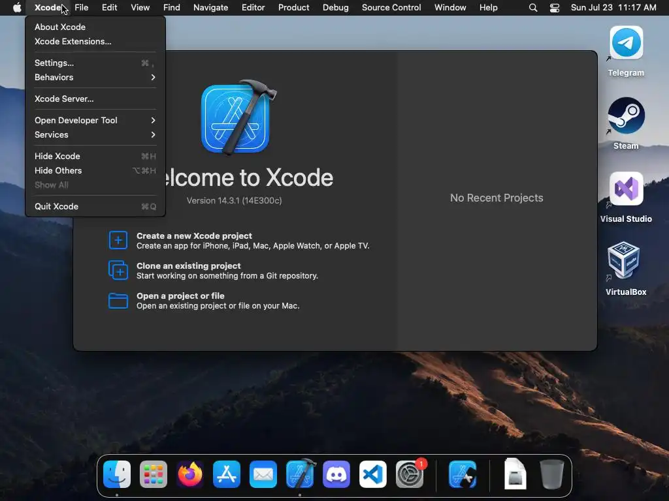Expand the Services submenu
669x501 pixels.
[x=95, y=134]
